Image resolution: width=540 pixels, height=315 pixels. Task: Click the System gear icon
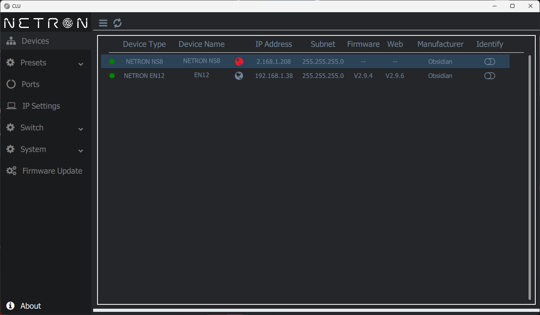(11, 149)
